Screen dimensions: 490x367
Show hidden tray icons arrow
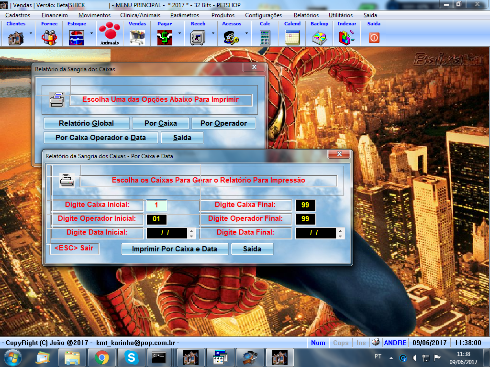click(x=391, y=358)
